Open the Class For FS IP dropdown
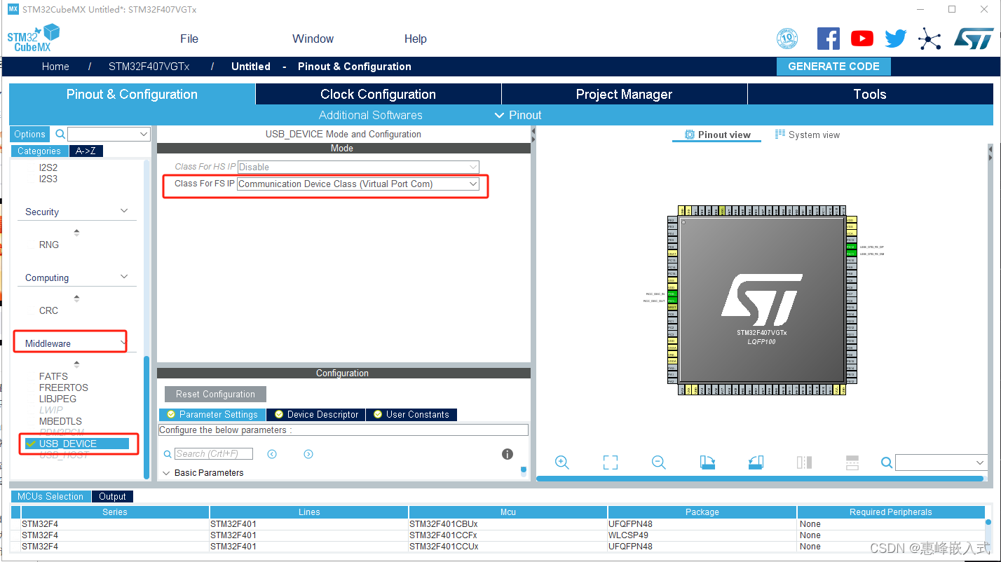 (472, 184)
